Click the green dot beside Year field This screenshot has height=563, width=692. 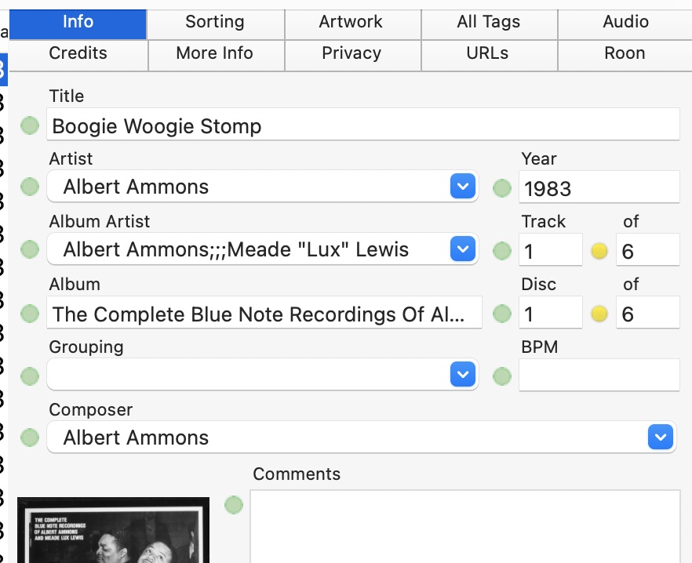point(501,187)
